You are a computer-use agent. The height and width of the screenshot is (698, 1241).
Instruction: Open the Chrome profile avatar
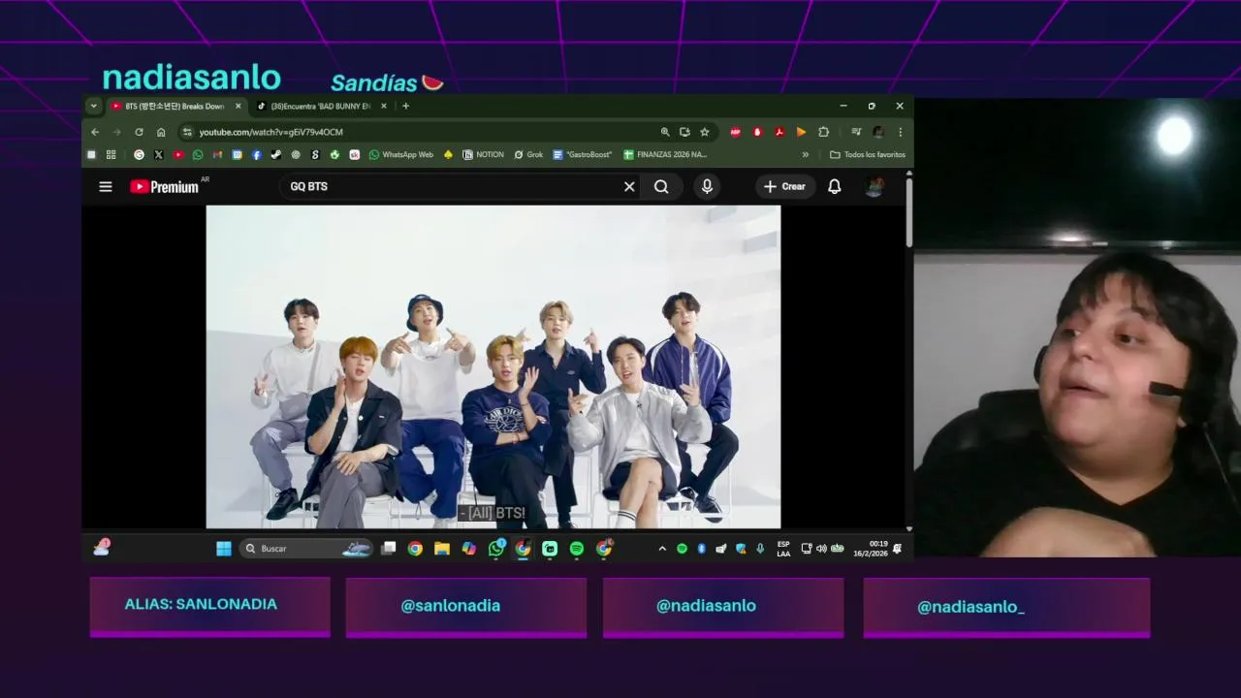tap(877, 132)
